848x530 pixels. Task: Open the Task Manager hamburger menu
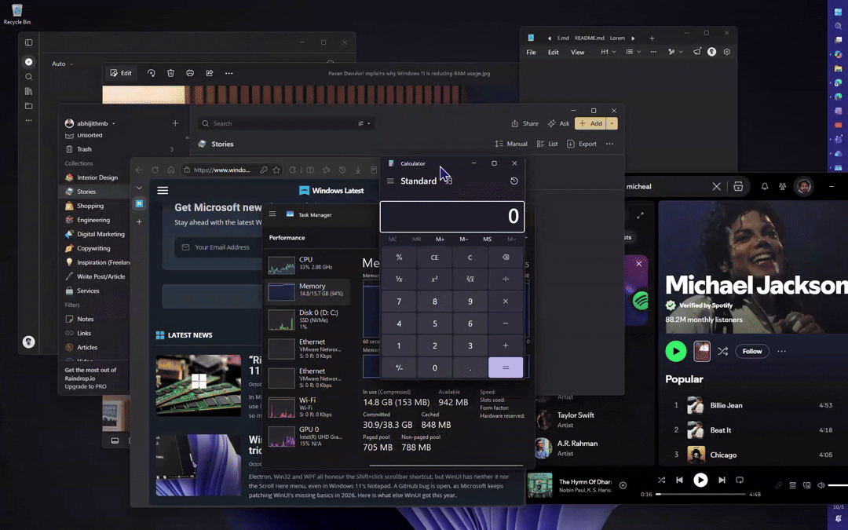pyautogui.click(x=272, y=214)
